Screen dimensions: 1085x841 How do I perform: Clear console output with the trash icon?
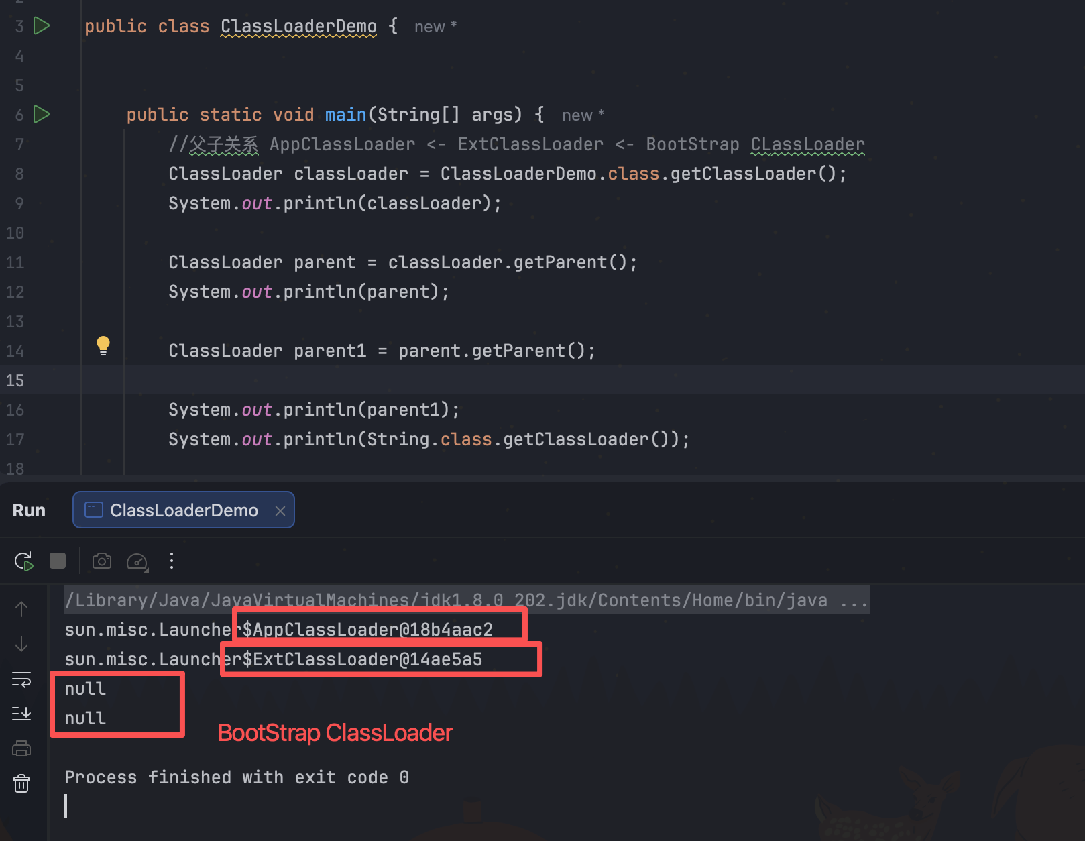click(21, 783)
